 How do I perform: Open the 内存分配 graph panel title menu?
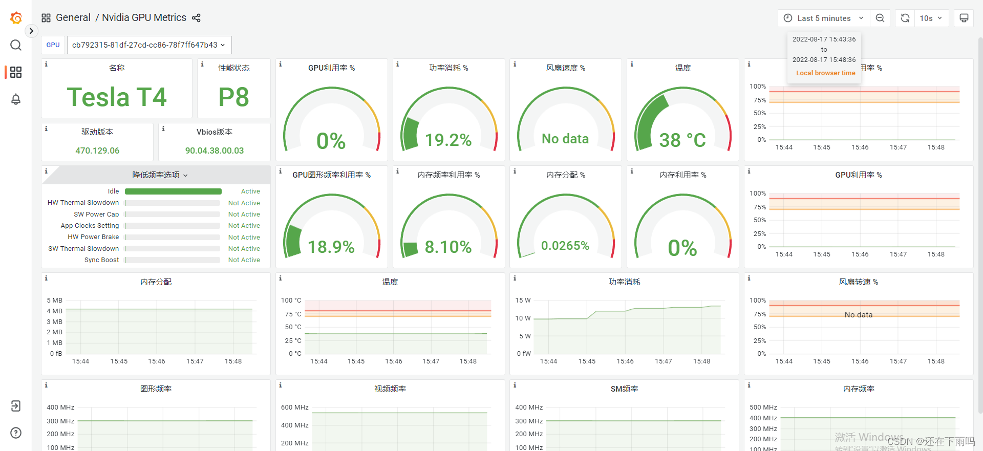tap(156, 282)
